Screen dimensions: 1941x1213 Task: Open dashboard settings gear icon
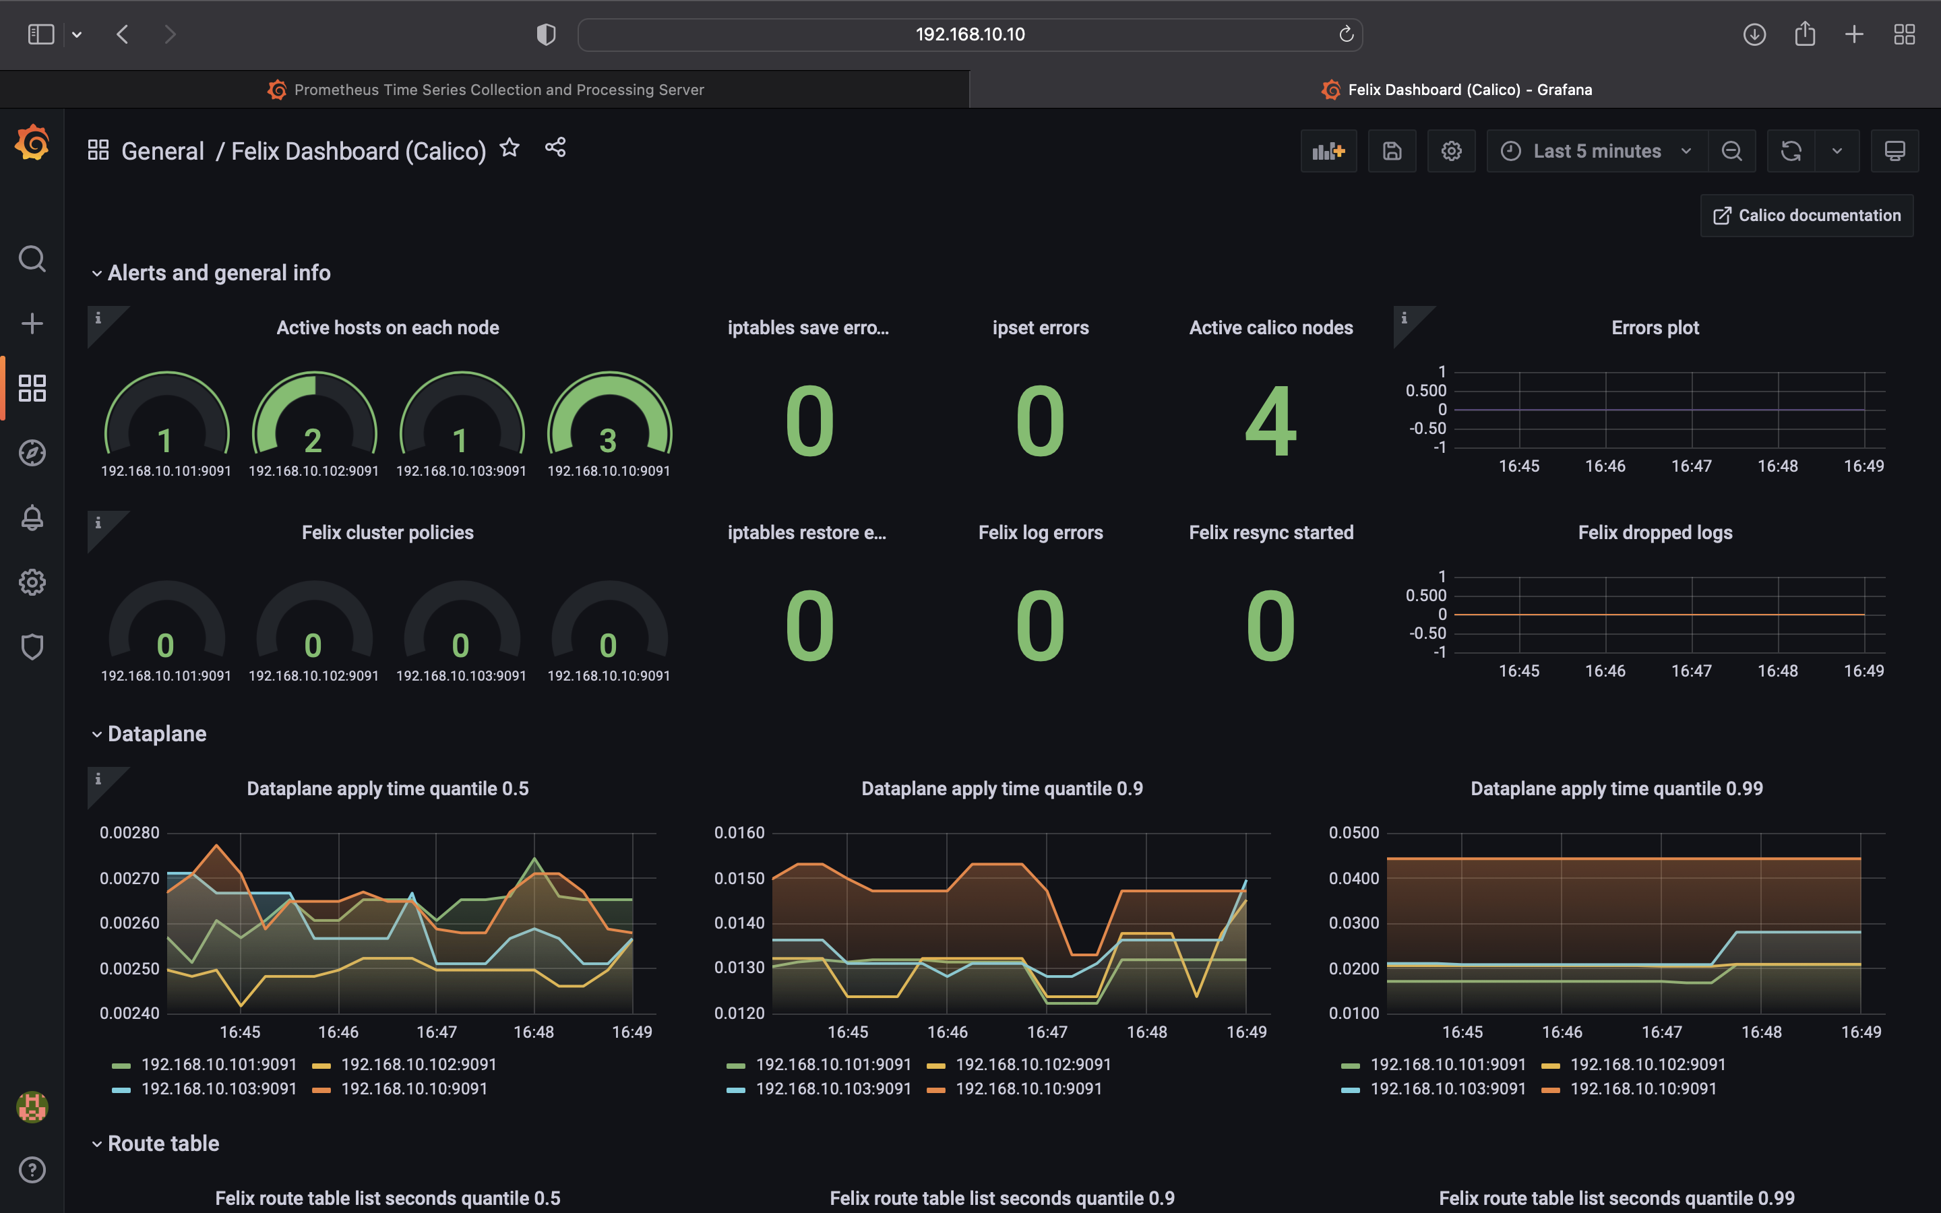pos(1451,151)
